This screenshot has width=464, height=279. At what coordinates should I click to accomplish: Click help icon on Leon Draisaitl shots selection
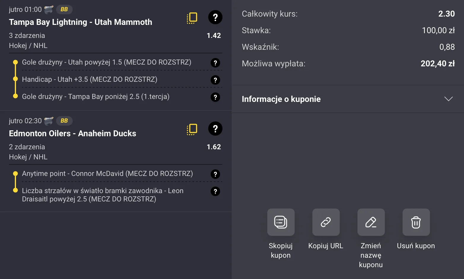click(x=215, y=191)
